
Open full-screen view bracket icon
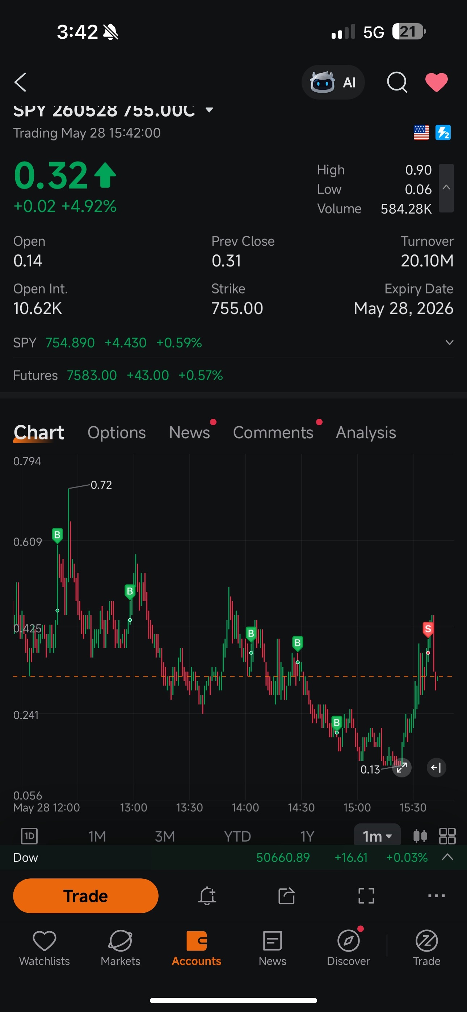[x=366, y=896]
